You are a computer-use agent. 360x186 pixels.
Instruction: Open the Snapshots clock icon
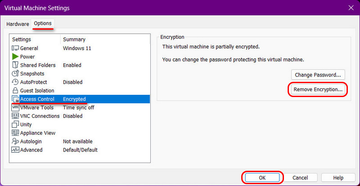15,74
